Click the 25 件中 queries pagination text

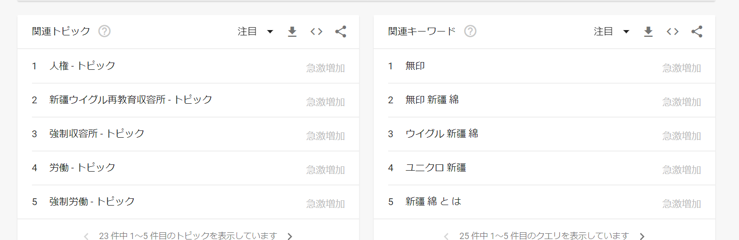tap(544, 236)
